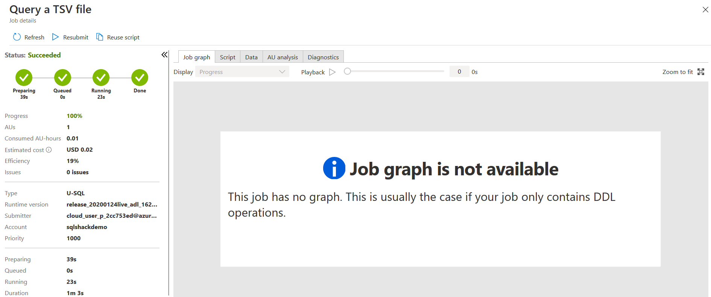Click the Playback slider track
This screenshot has height=297, width=711.
point(394,71)
